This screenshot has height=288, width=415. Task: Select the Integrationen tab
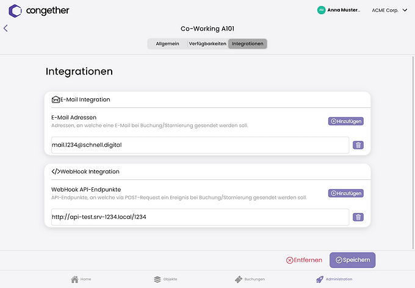pos(248,44)
